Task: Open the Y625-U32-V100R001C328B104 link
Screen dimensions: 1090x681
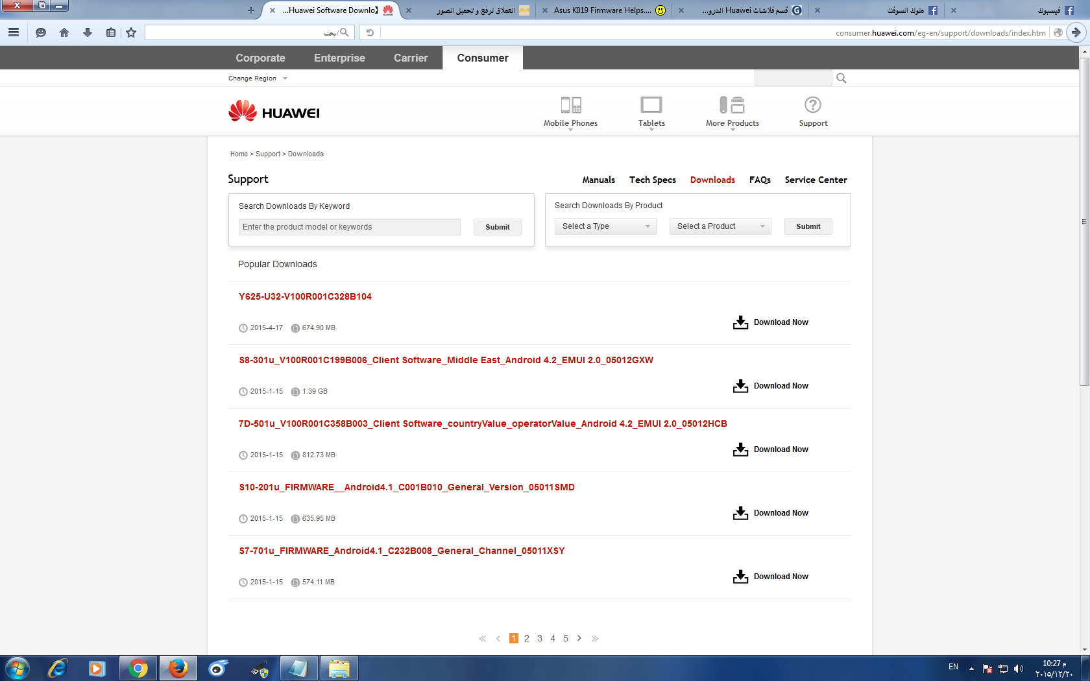Action: tap(305, 296)
